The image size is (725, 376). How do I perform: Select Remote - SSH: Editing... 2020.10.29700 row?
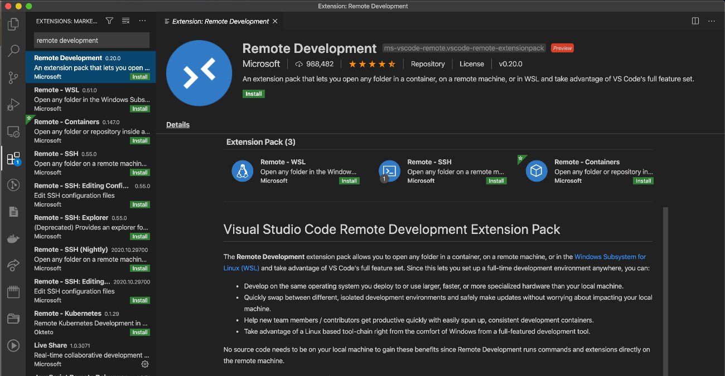pos(91,291)
